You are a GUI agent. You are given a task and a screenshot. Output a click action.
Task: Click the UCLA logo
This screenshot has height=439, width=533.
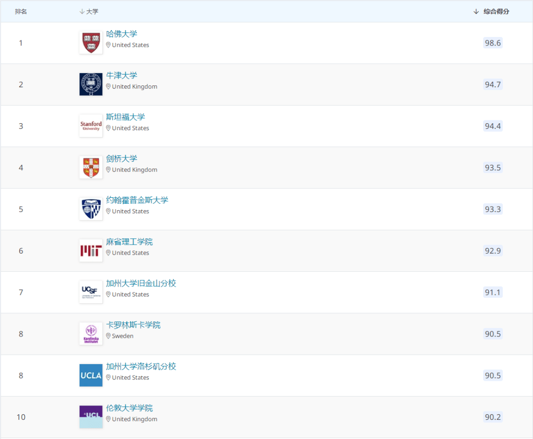point(91,375)
